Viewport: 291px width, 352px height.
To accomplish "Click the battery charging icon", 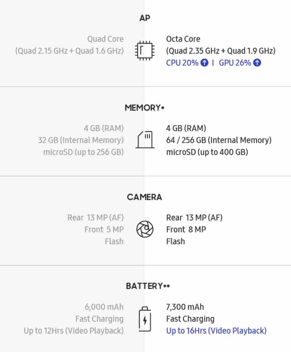I will [x=145, y=319].
